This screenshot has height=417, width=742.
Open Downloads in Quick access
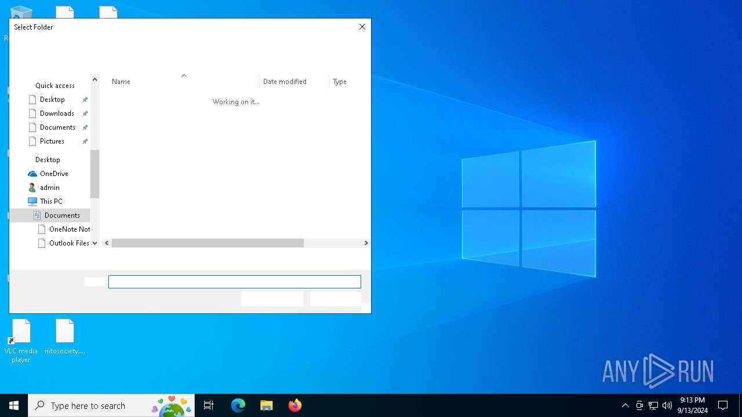point(57,114)
